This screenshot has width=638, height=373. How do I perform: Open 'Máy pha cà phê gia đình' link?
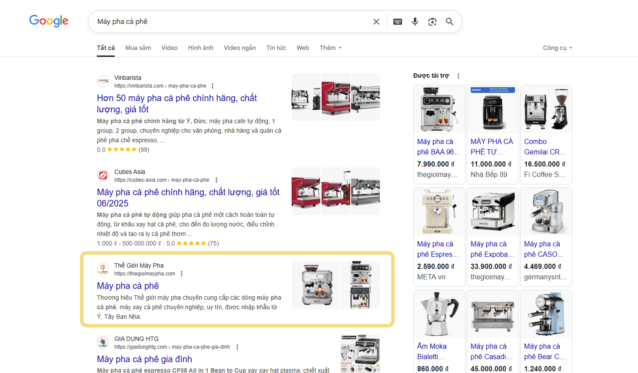(x=144, y=359)
